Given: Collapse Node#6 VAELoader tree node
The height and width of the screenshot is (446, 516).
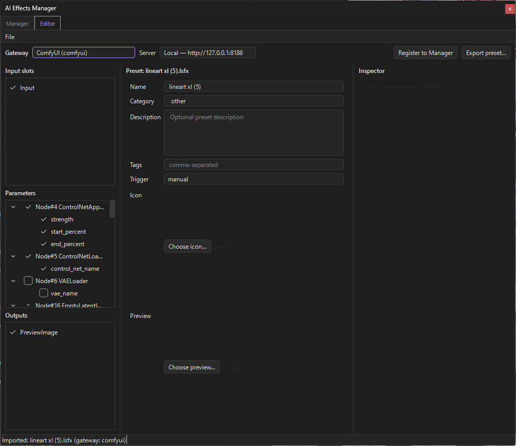Looking at the screenshot, I should point(13,281).
